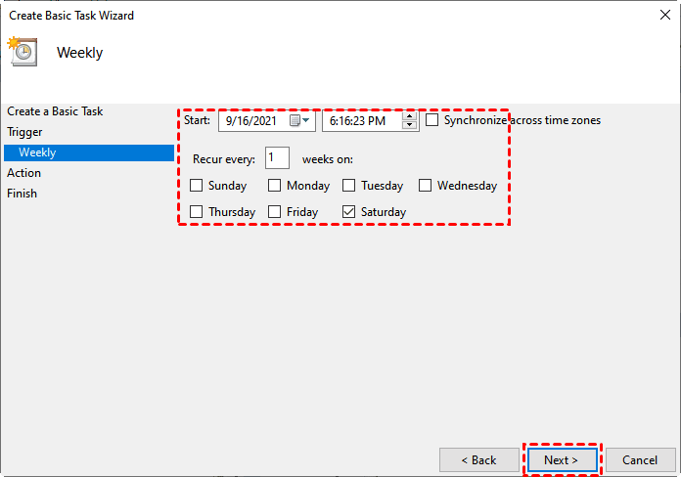Viewport: 681px width, 477px height.
Task: Open the start date calendar dropdown
Action: click(x=299, y=120)
